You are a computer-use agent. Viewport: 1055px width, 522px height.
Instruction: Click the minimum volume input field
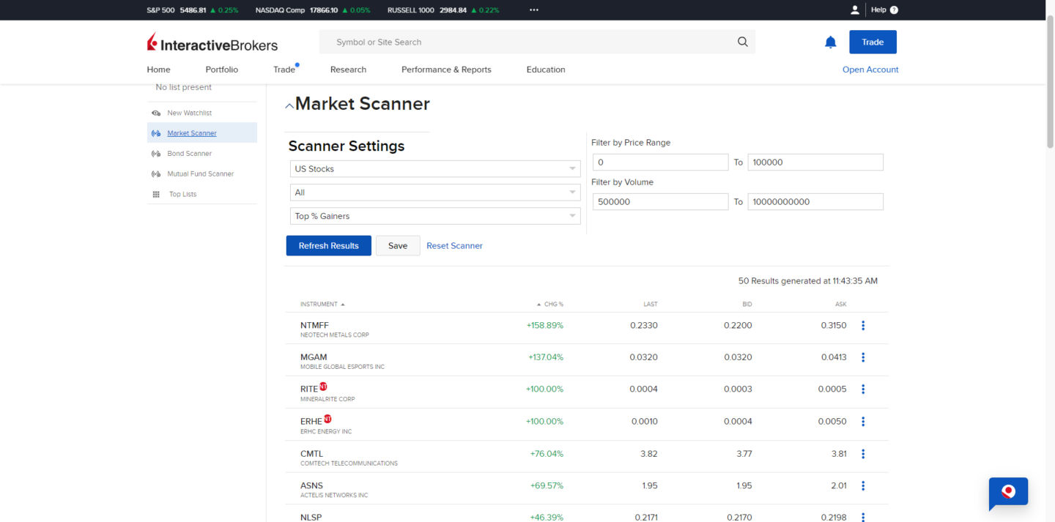pos(659,202)
